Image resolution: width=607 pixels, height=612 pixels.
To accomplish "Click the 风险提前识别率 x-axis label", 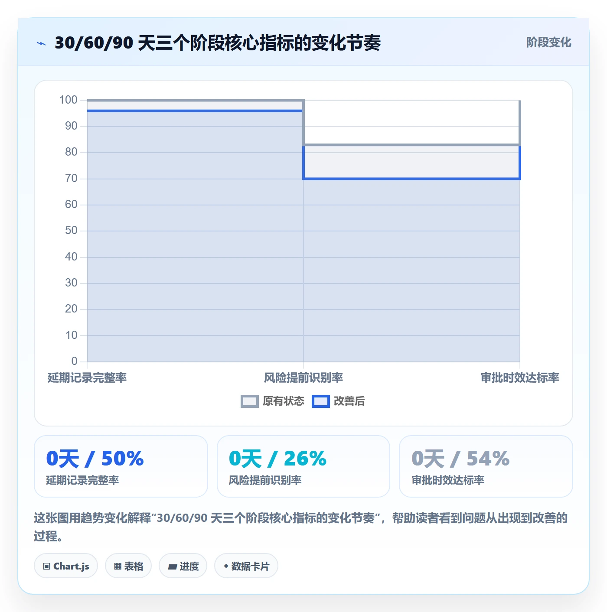I will (x=303, y=378).
